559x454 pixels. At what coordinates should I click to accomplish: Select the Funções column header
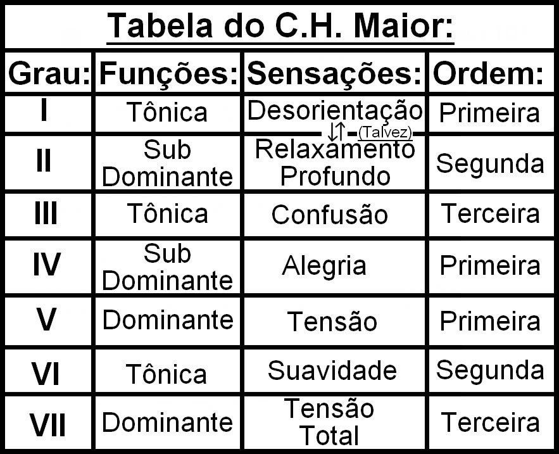coord(168,75)
